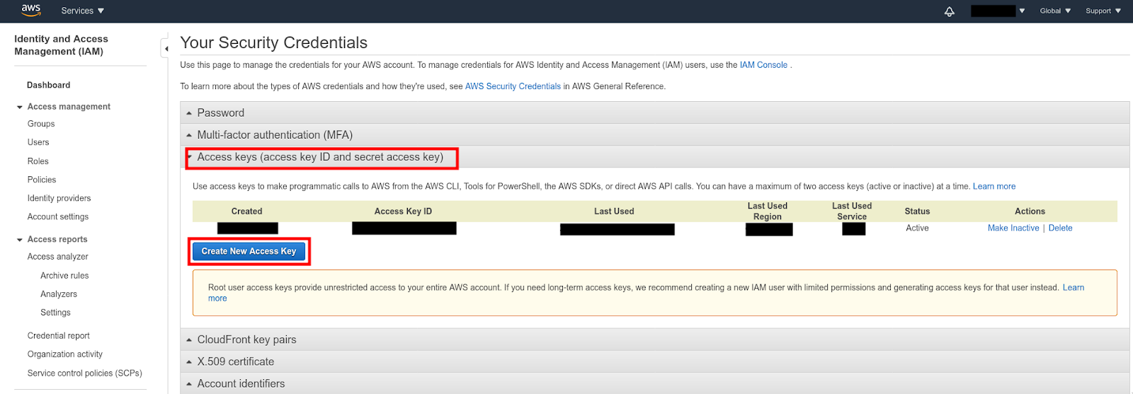
Task: Open the notifications bell icon
Action: click(x=950, y=11)
